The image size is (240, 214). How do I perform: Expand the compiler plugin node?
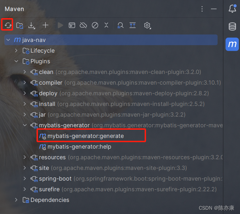(25, 82)
